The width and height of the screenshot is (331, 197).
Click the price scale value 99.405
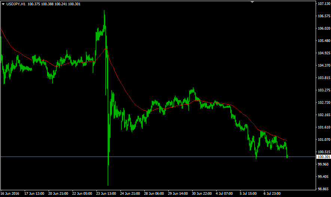point(323,177)
